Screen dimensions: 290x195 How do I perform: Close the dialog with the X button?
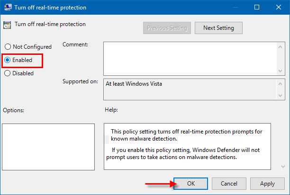click(x=279, y=8)
